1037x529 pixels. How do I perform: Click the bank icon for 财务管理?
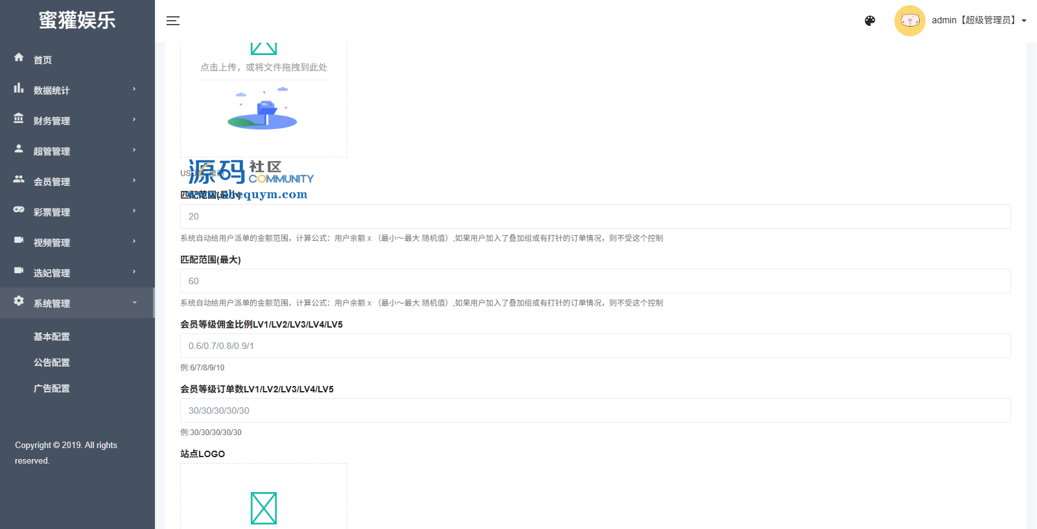coord(19,118)
